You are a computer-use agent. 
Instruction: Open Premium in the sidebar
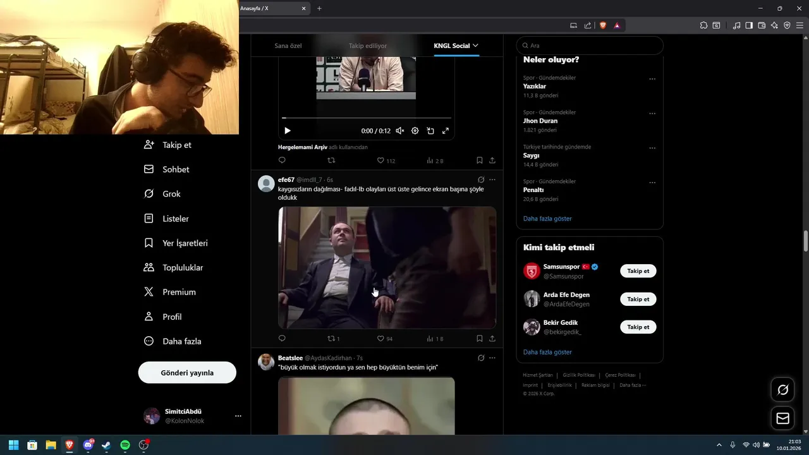point(170,292)
